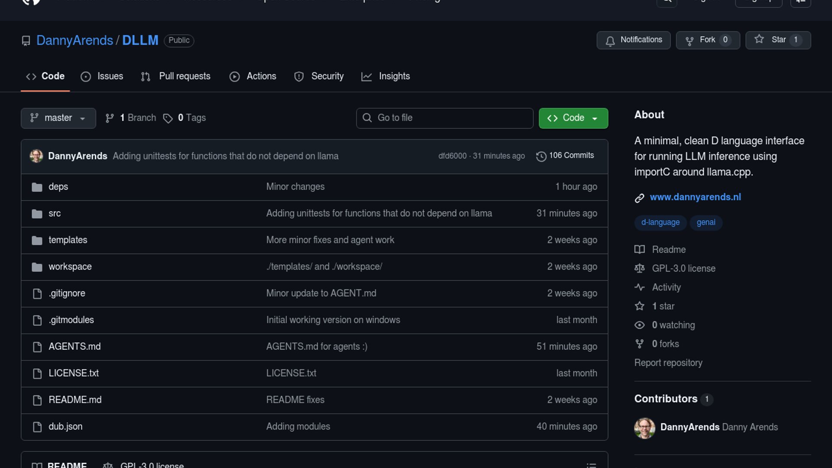Image resolution: width=832 pixels, height=468 pixels.
Task: Star the DLLM repository
Action: [x=778, y=40]
